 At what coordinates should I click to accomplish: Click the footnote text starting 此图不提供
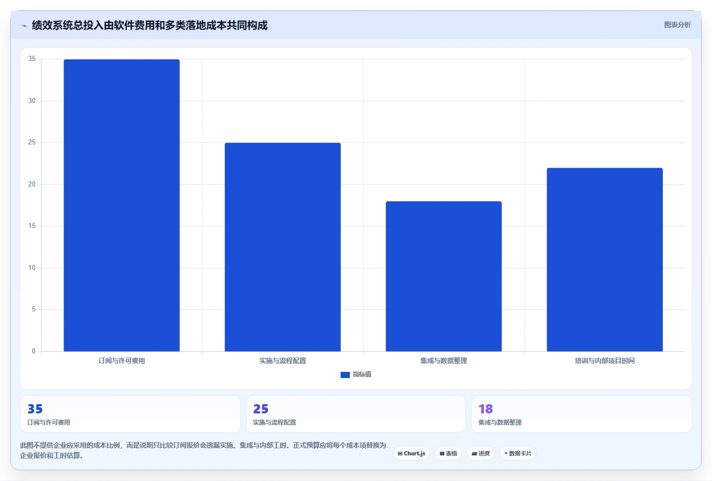pos(203,450)
